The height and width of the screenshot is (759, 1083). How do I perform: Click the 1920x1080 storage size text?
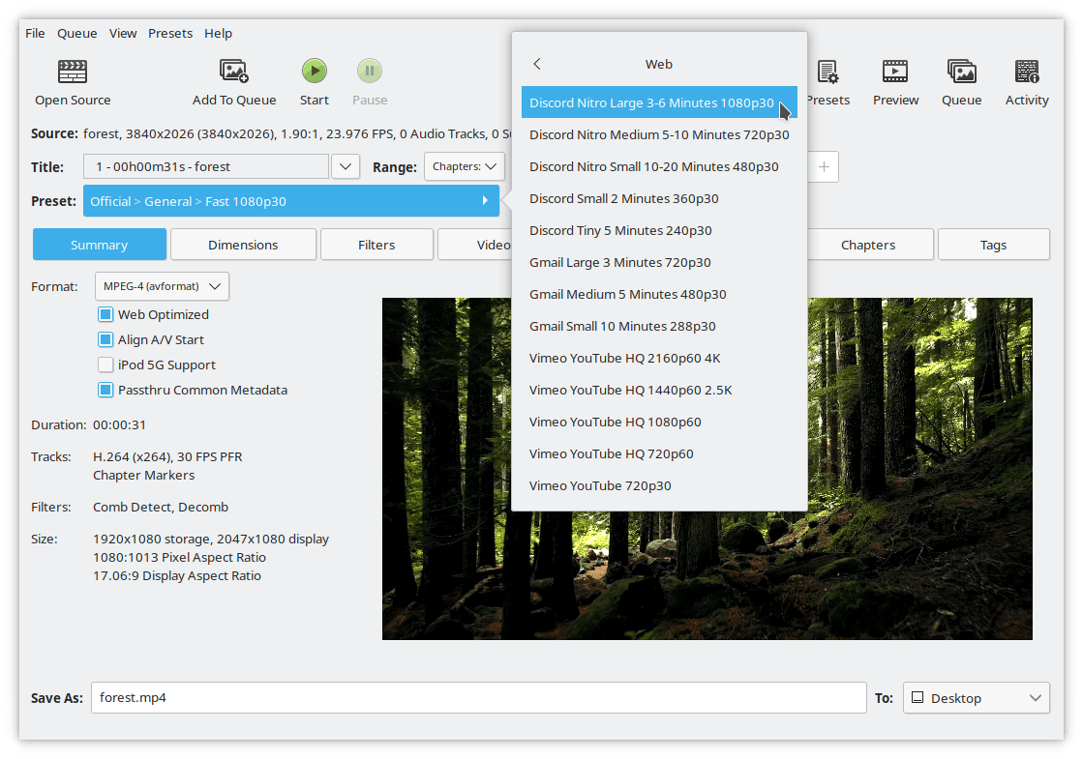[211, 539]
